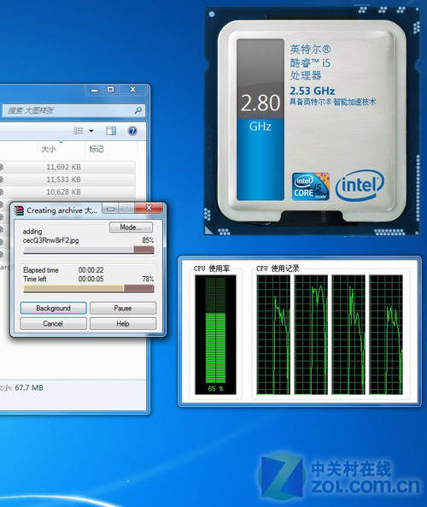
Task: Close the Creating archive dialog
Action: [x=149, y=209]
